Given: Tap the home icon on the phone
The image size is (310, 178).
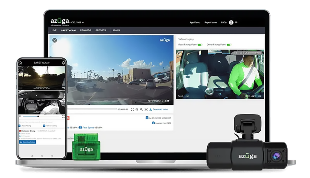Looking at the screenshot, I should click(x=20, y=63).
